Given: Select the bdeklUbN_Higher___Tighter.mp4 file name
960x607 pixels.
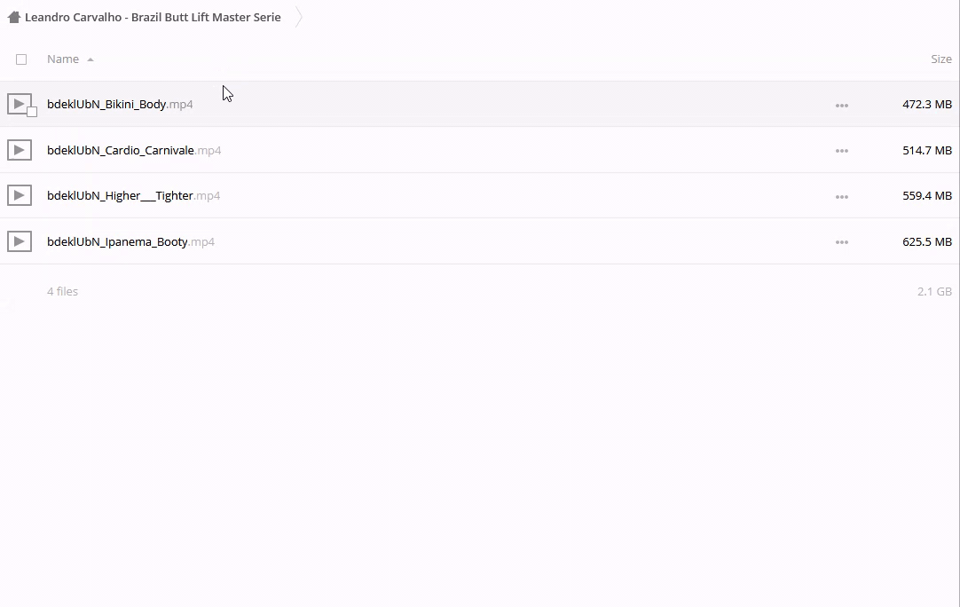Looking at the screenshot, I should (133, 195).
